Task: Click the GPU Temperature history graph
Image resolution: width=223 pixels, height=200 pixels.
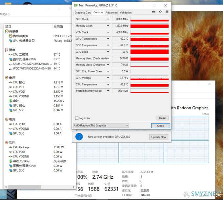Action: pos(150,39)
